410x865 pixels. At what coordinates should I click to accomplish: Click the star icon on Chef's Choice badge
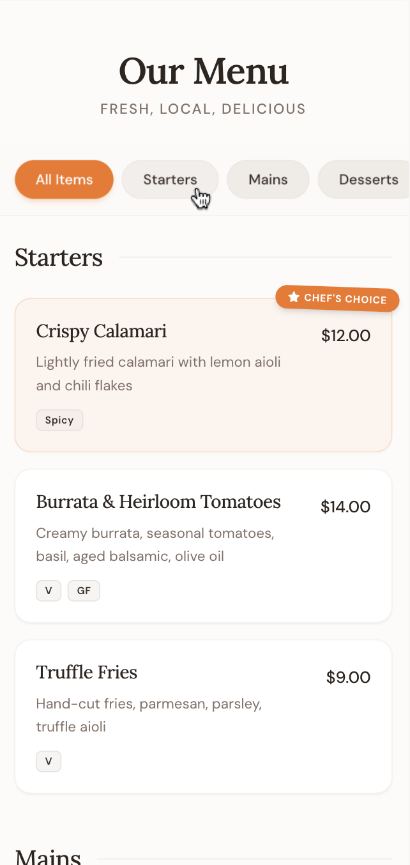[294, 297]
